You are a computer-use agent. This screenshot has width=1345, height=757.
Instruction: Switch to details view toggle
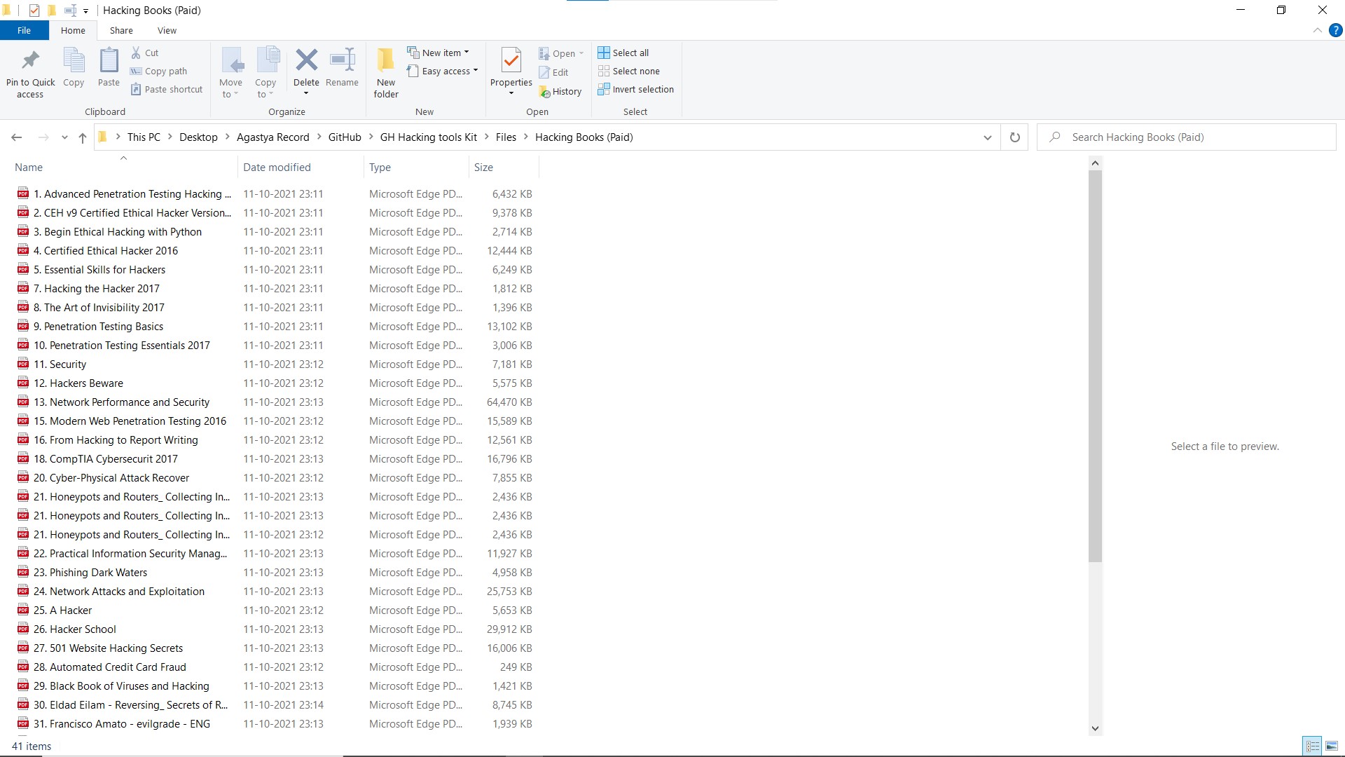1312,746
